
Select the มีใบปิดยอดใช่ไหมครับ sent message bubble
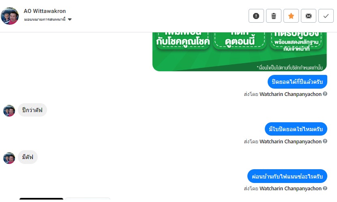pos(296,129)
